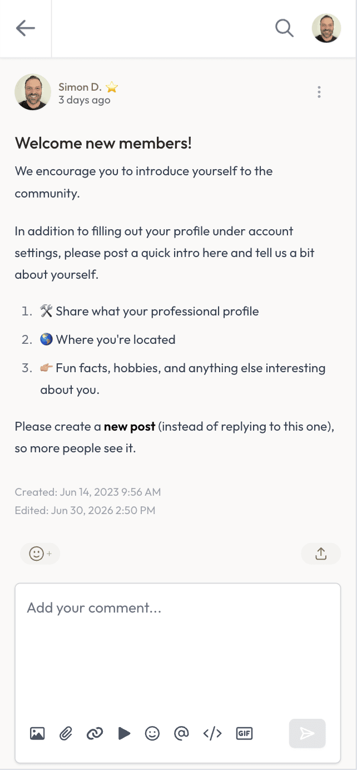Select the Welcome new members! heading

pos(103,143)
